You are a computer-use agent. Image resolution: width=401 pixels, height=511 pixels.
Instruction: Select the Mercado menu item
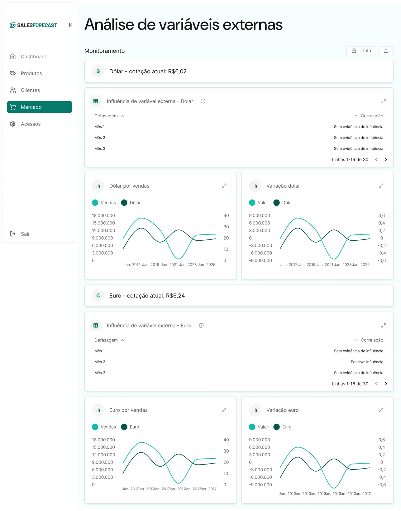coord(40,107)
